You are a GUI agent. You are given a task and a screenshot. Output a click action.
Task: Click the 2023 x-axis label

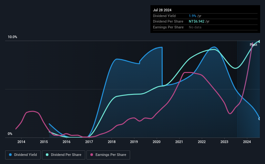(224, 142)
